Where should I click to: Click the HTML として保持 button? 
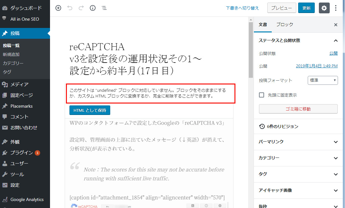[x=90, y=111]
